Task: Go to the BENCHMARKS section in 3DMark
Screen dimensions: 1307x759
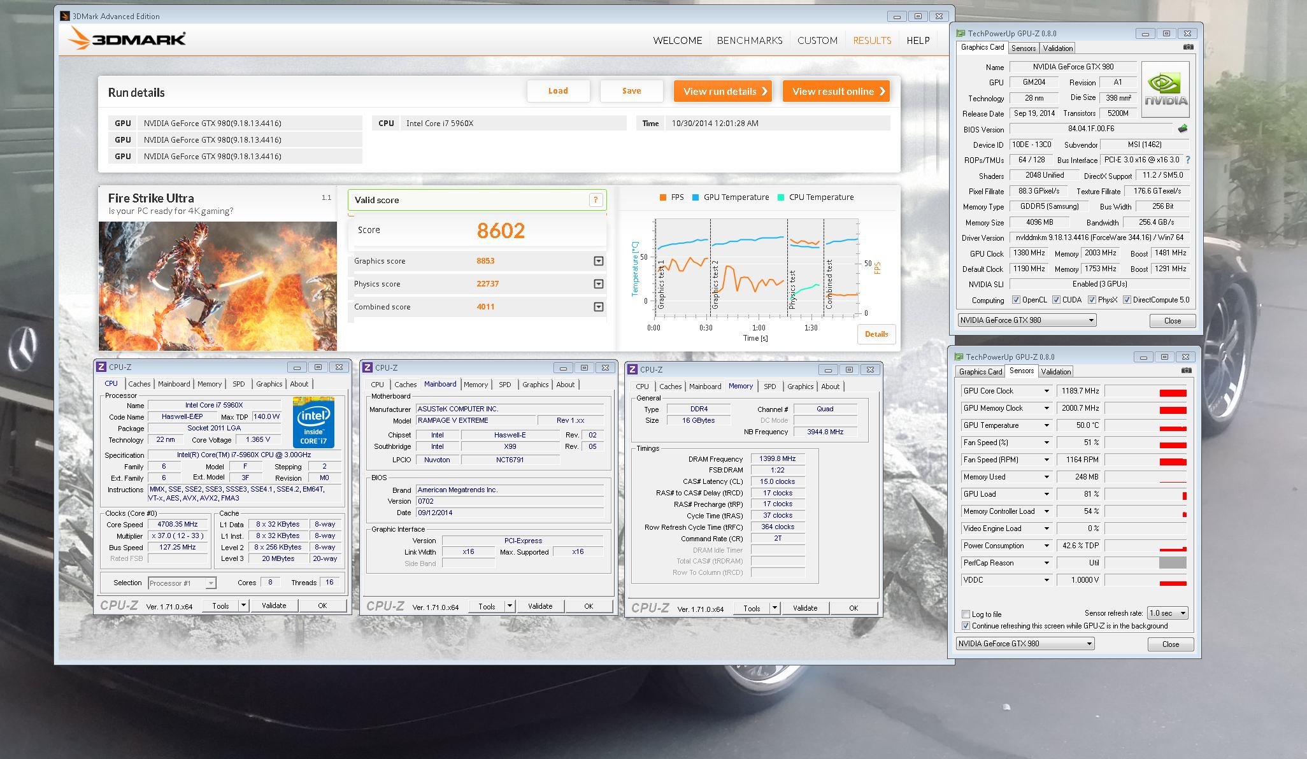Action: [x=750, y=40]
